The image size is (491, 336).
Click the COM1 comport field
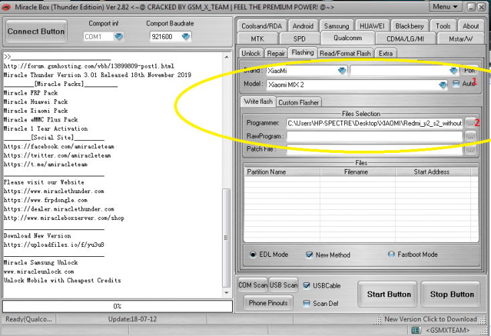pyautogui.click(x=98, y=37)
